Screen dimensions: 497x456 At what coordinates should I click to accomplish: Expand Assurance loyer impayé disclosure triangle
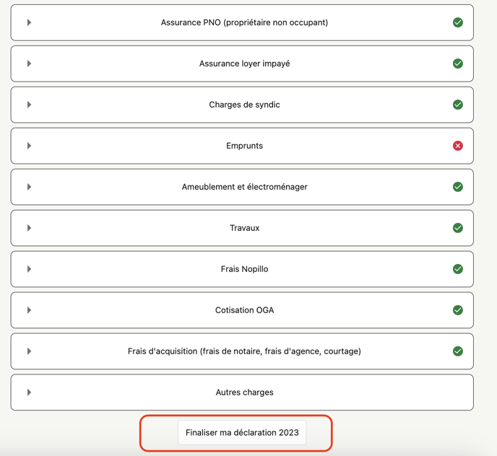click(x=29, y=63)
